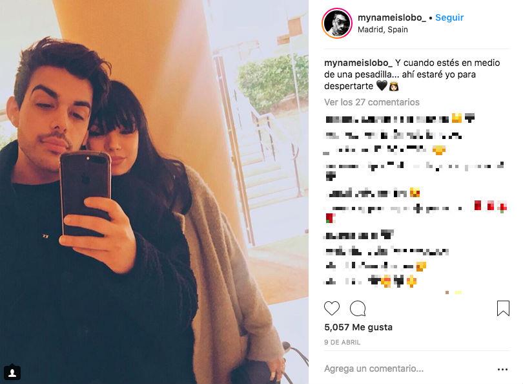The image size is (523, 384).
Task: Like the post with the heart icon
Action: [x=332, y=308]
